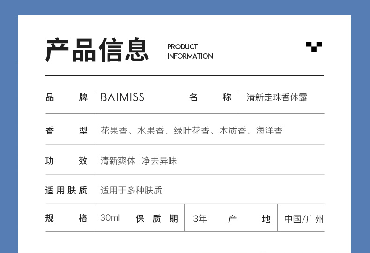Click the 保质期 label
370x253 pixels.
[x=157, y=218]
